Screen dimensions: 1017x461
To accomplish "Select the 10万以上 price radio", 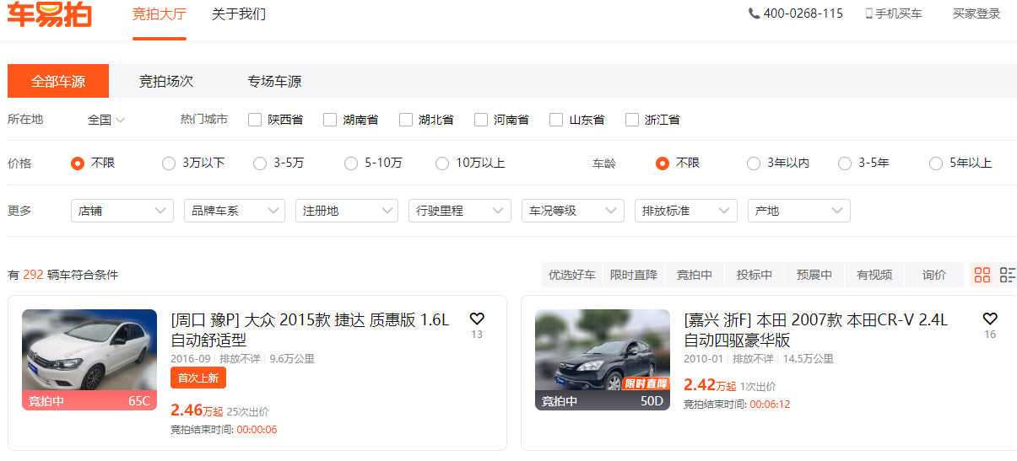I will tap(442, 163).
